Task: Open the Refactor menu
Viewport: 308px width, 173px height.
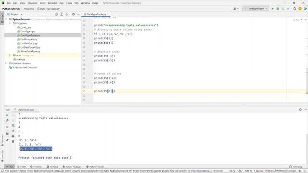Action: (x=52, y=3)
